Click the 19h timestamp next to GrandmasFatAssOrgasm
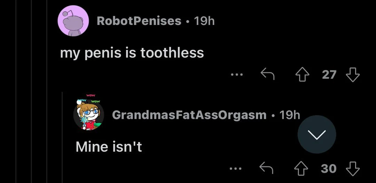This screenshot has height=183, width=376. [x=290, y=114]
